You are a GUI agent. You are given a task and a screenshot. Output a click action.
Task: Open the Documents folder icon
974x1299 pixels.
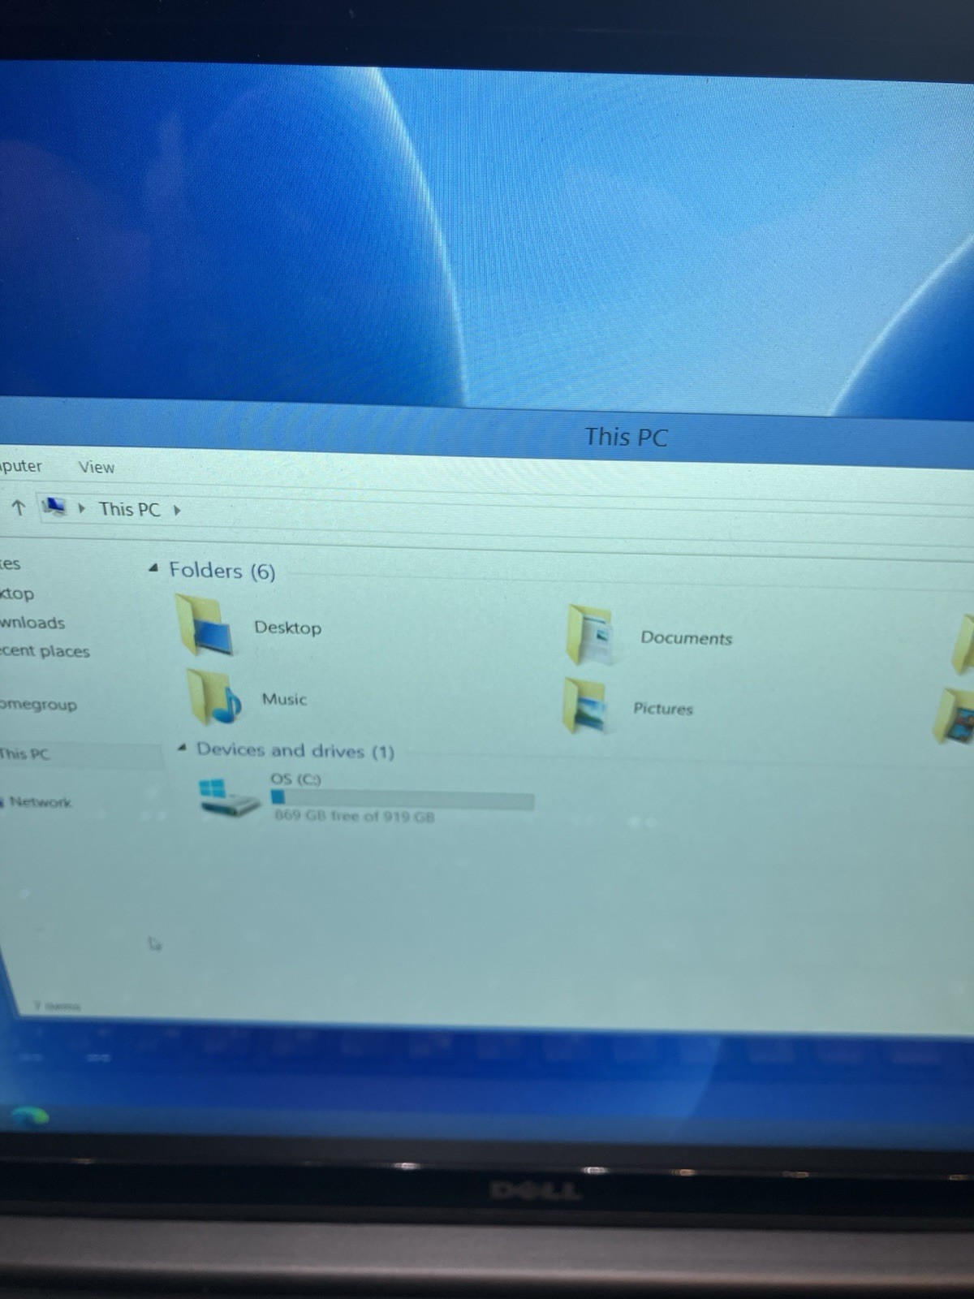[x=590, y=634]
